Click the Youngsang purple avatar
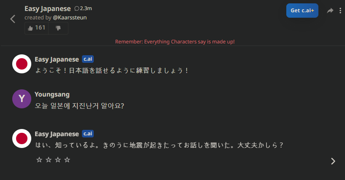The width and height of the screenshot is (345, 180). 22,99
